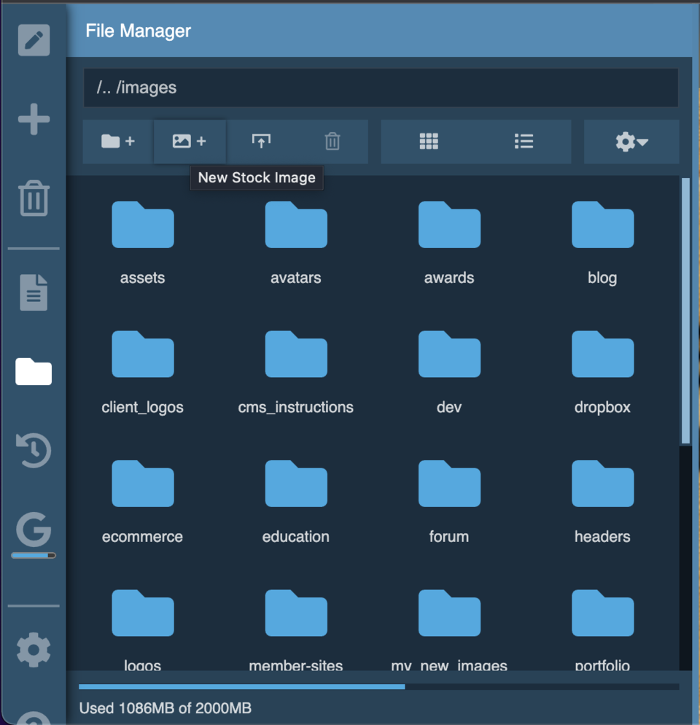The image size is (700, 725).
Task: Expand the gear settings dropdown
Action: coord(631,141)
